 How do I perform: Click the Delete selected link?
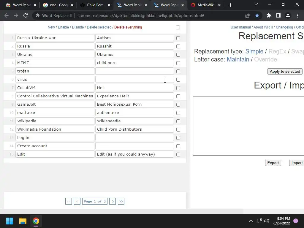coord(99,27)
